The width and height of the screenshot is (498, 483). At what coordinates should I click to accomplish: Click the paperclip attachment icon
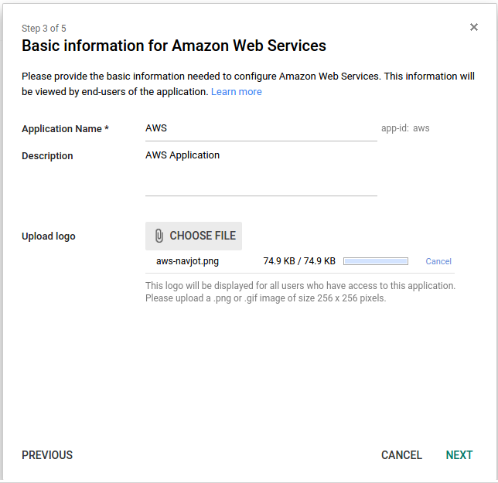pos(159,236)
